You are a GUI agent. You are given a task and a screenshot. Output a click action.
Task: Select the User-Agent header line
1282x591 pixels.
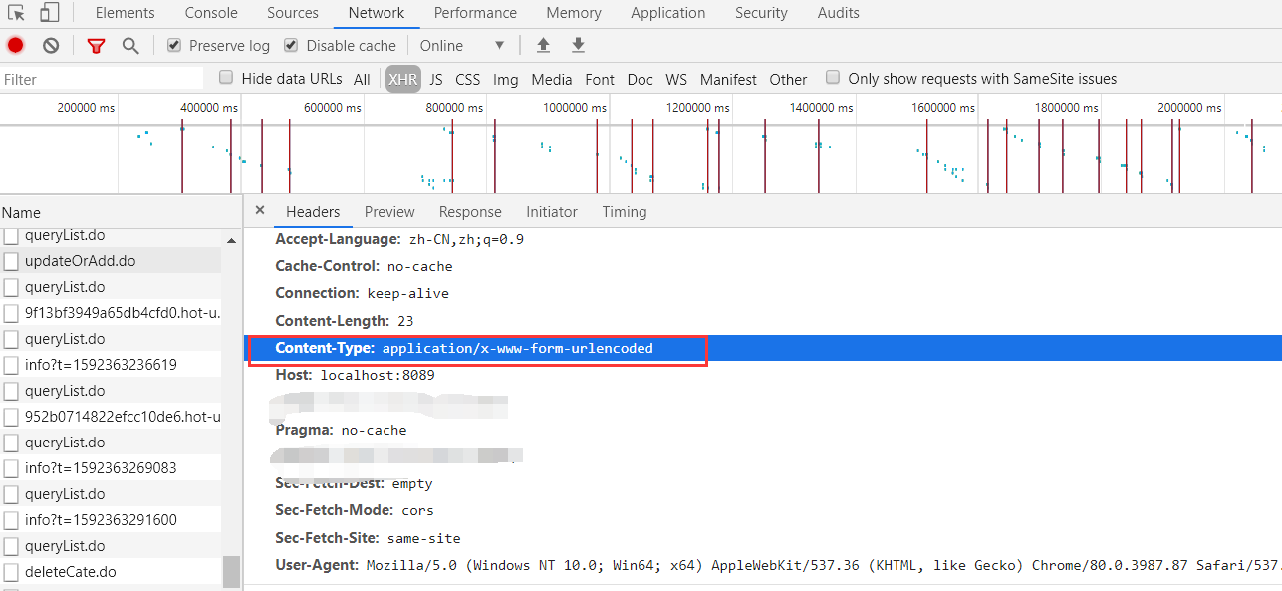pos(777,565)
